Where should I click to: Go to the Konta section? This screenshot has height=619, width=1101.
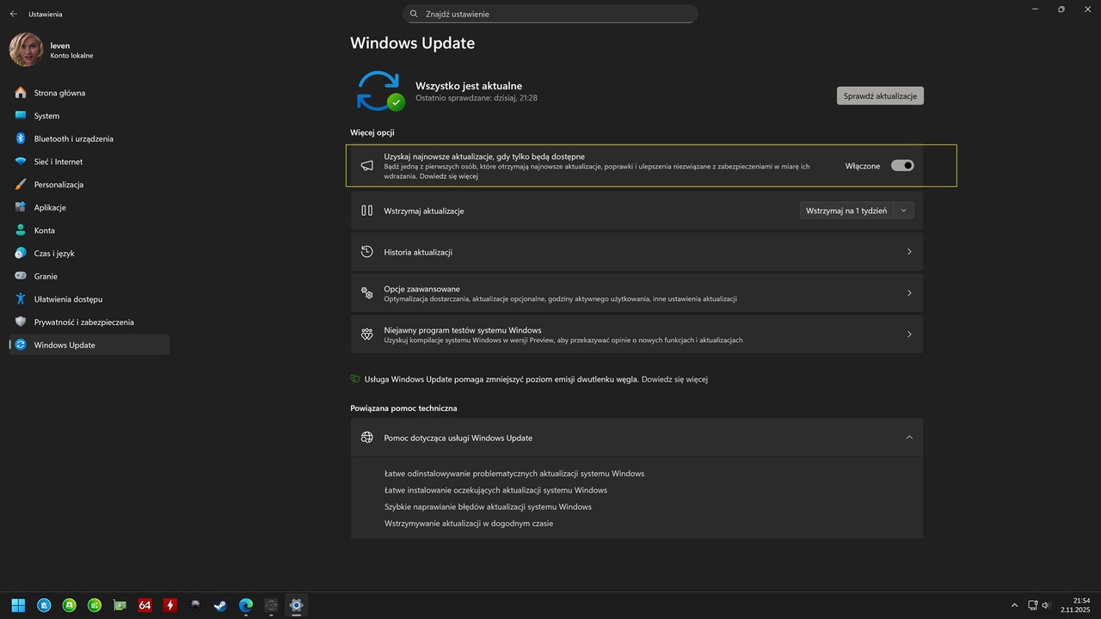point(89,230)
